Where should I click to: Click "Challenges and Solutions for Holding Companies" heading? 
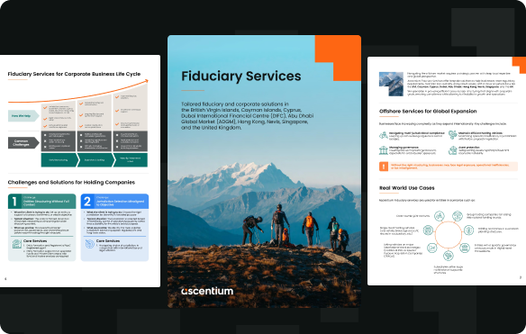[x=71, y=182]
